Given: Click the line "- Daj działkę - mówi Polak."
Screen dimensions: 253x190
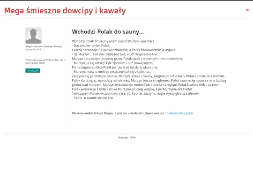Looking at the screenshot, I should (91, 46).
